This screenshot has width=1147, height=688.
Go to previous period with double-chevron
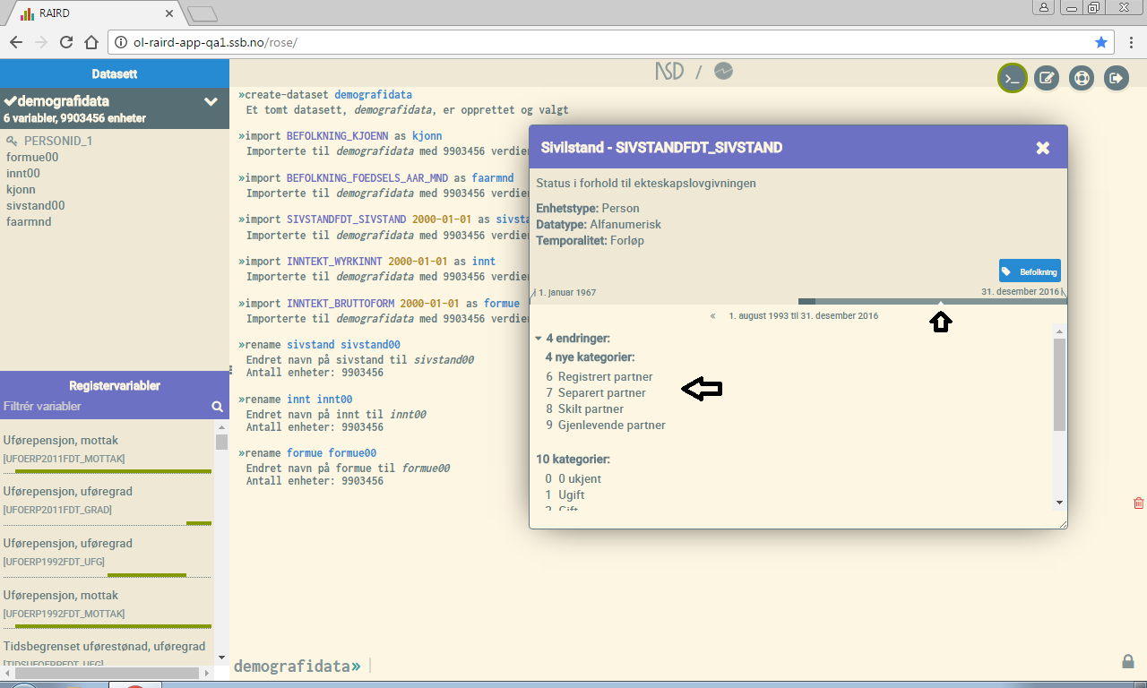(713, 316)
